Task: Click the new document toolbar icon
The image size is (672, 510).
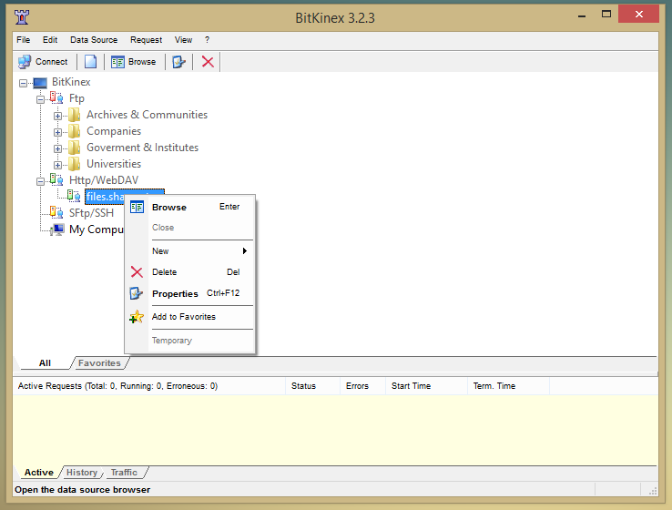Action: click(90, 62)
